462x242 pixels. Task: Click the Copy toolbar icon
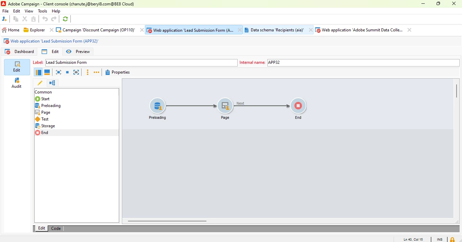coord(16,19)
